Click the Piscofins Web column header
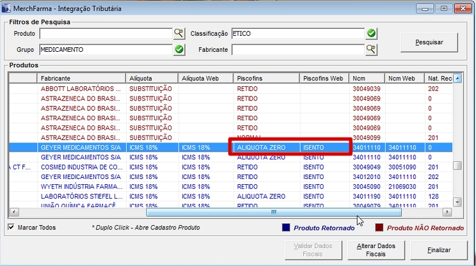 coord(324,78)
